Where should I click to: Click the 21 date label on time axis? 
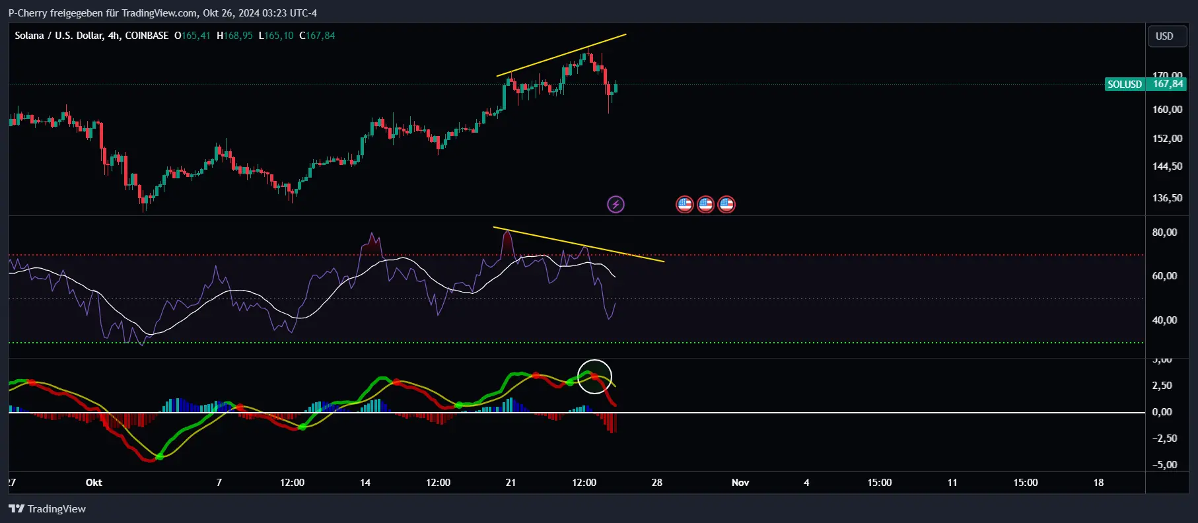[511, 483]
